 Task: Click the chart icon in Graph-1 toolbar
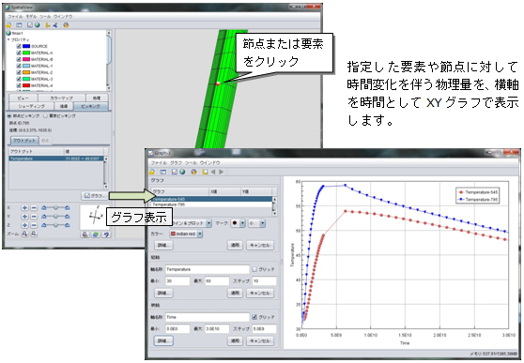[175, 172]
